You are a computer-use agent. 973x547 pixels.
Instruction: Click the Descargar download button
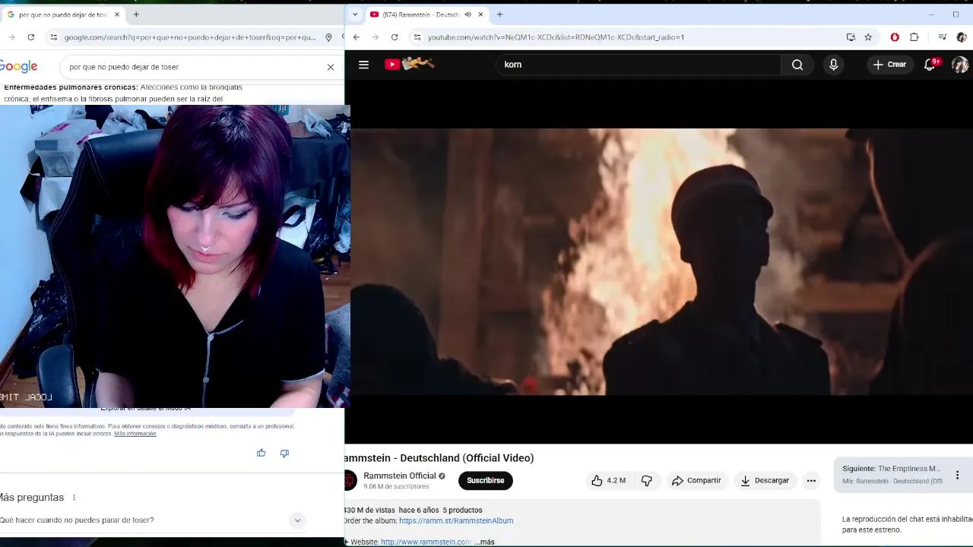click(x=765, y=480)
